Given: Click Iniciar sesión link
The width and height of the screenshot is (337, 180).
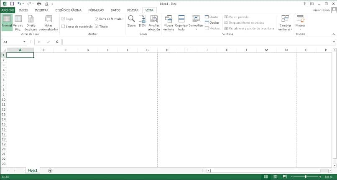Looking at the screenshot, I should 321,10.
